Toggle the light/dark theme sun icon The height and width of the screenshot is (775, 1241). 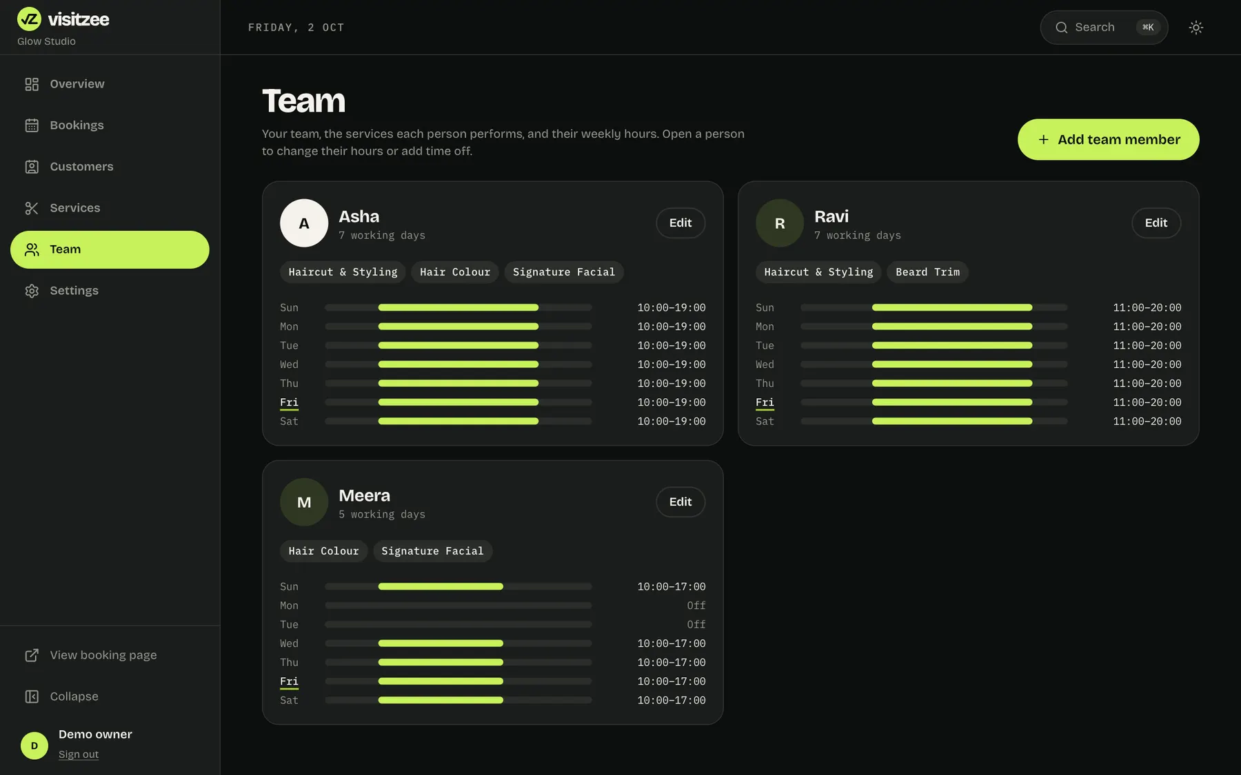tap(1196, 28)
